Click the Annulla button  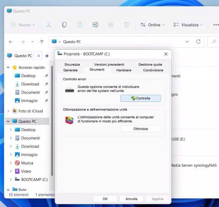[x=131, y=199]
